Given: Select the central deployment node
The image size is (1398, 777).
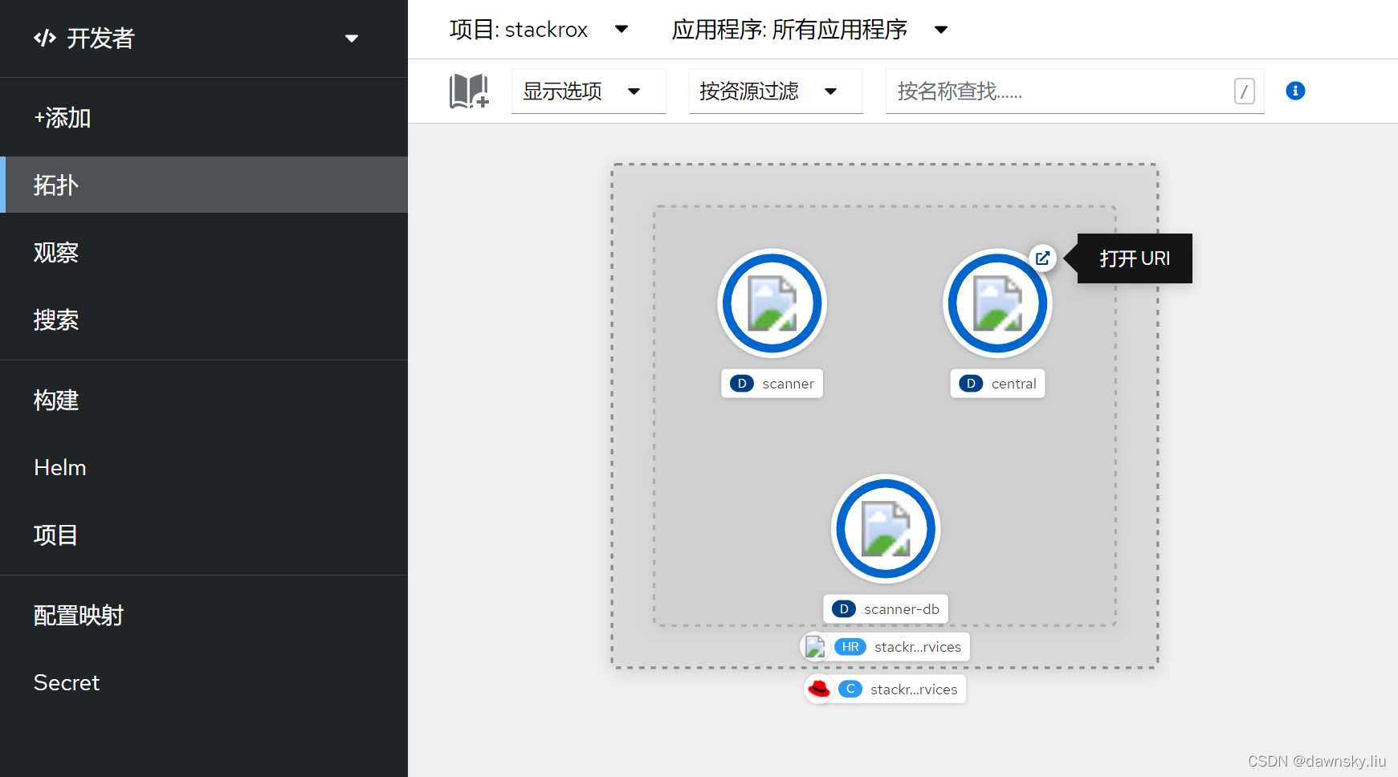Looking at the screenshot, I should pyautogui.click(x=997, y=303).
